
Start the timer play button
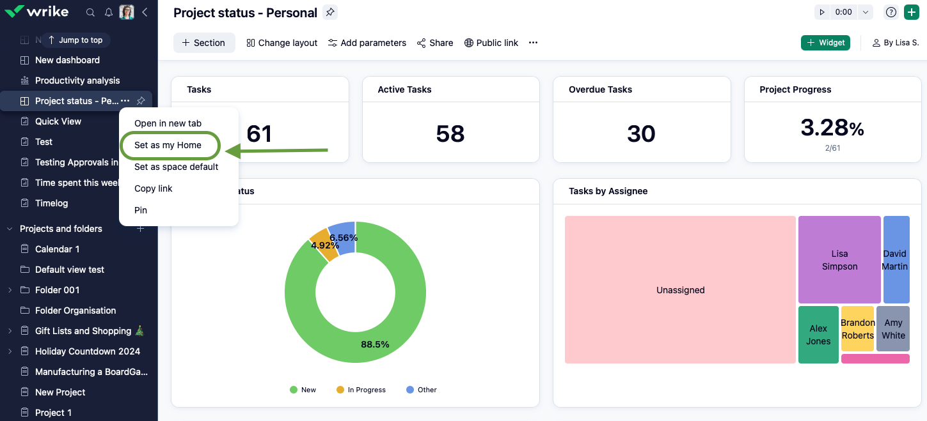[822, 12]
